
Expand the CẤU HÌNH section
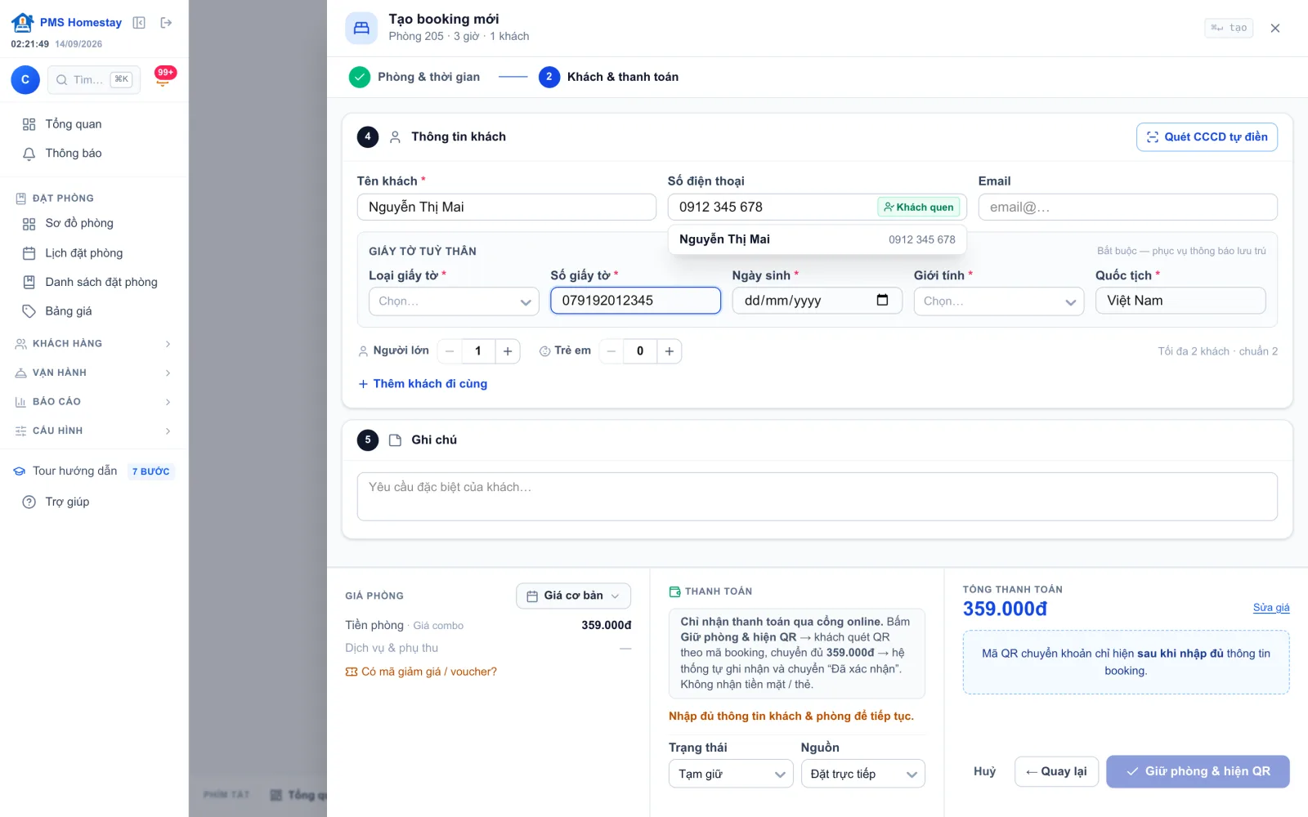(x=94, y=431)
